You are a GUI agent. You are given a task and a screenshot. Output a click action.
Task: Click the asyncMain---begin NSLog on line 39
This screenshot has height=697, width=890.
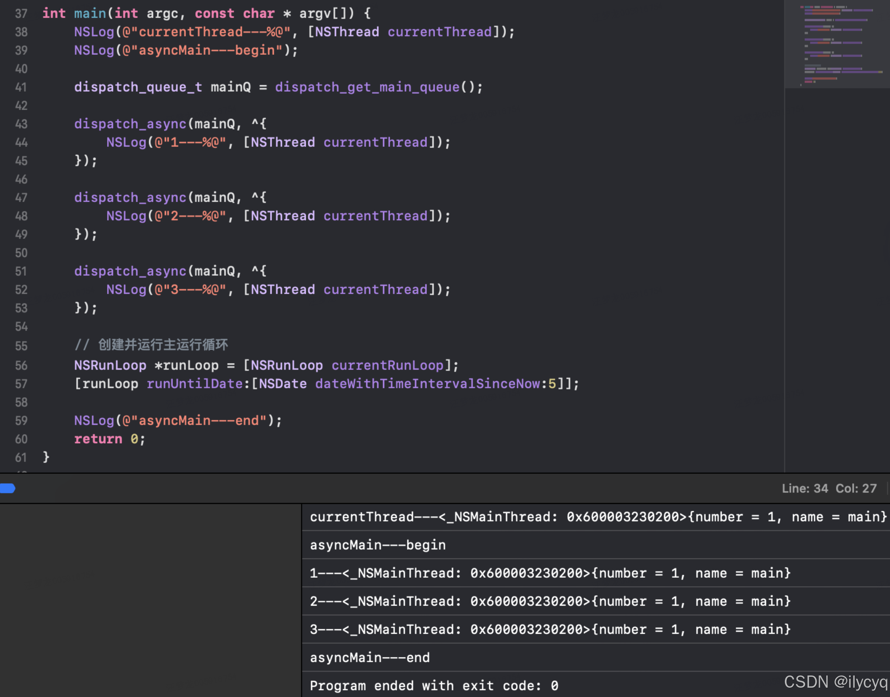pyautogui.click(x=186, y=50)
